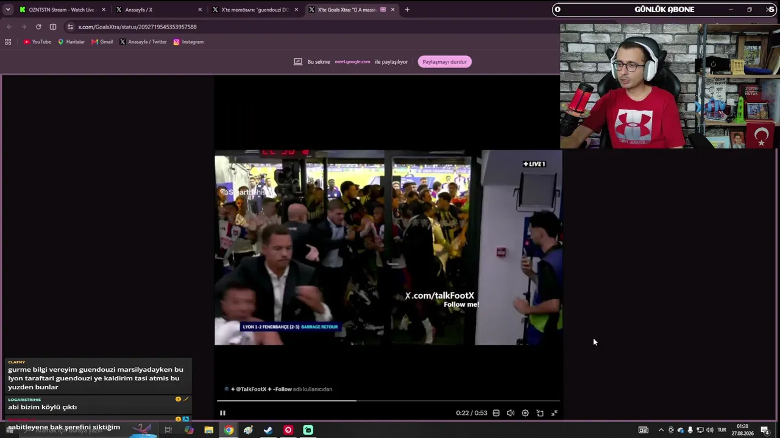Show hidden system tray icons
The height and width of the screenshot is (438, 780).
661,430
